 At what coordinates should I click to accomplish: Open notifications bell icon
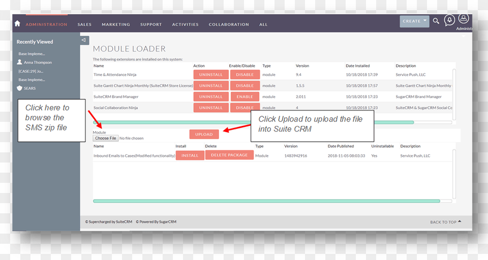449,20
